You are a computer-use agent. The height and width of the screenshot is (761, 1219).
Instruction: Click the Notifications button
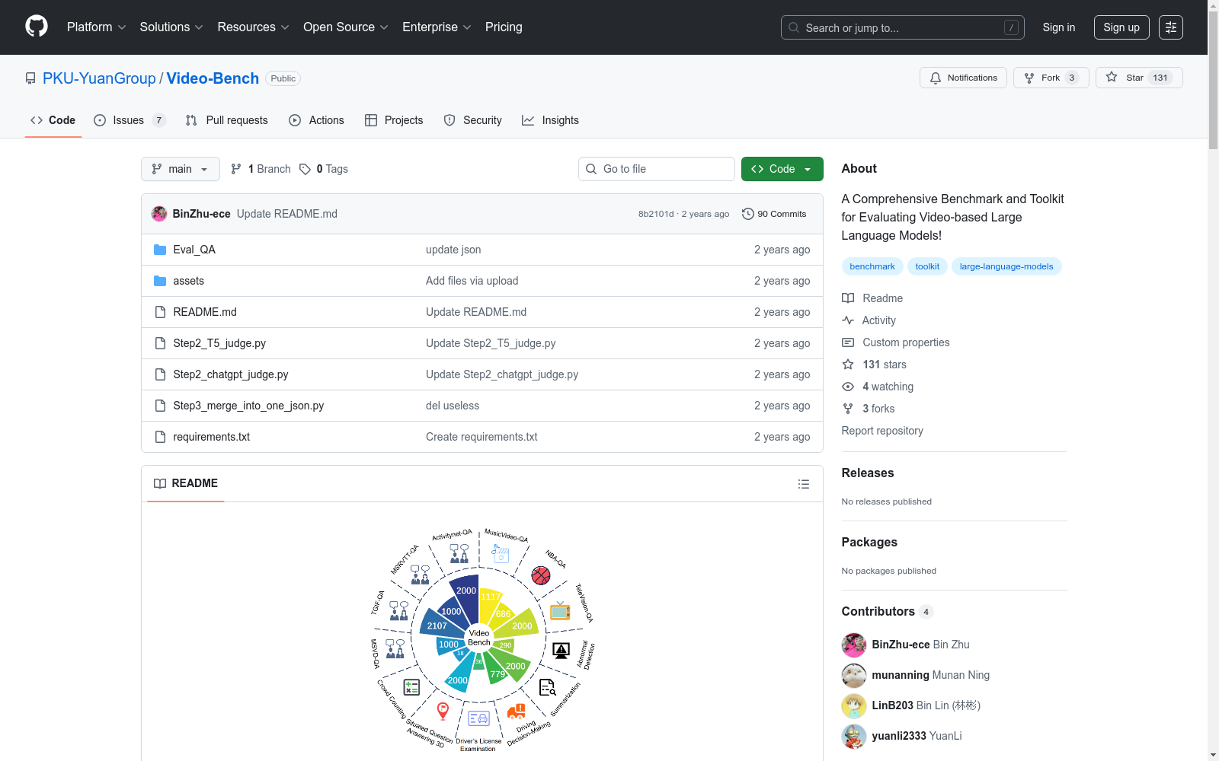click(x=964, y=78)
